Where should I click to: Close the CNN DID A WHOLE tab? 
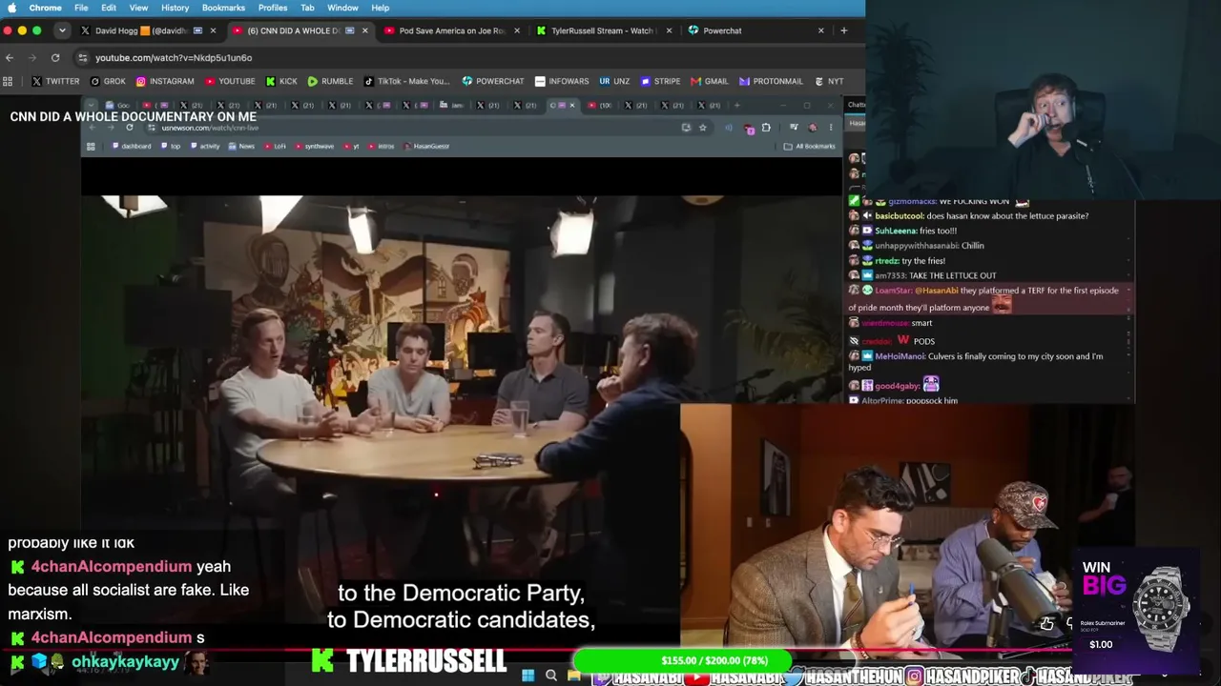point(364,30)
